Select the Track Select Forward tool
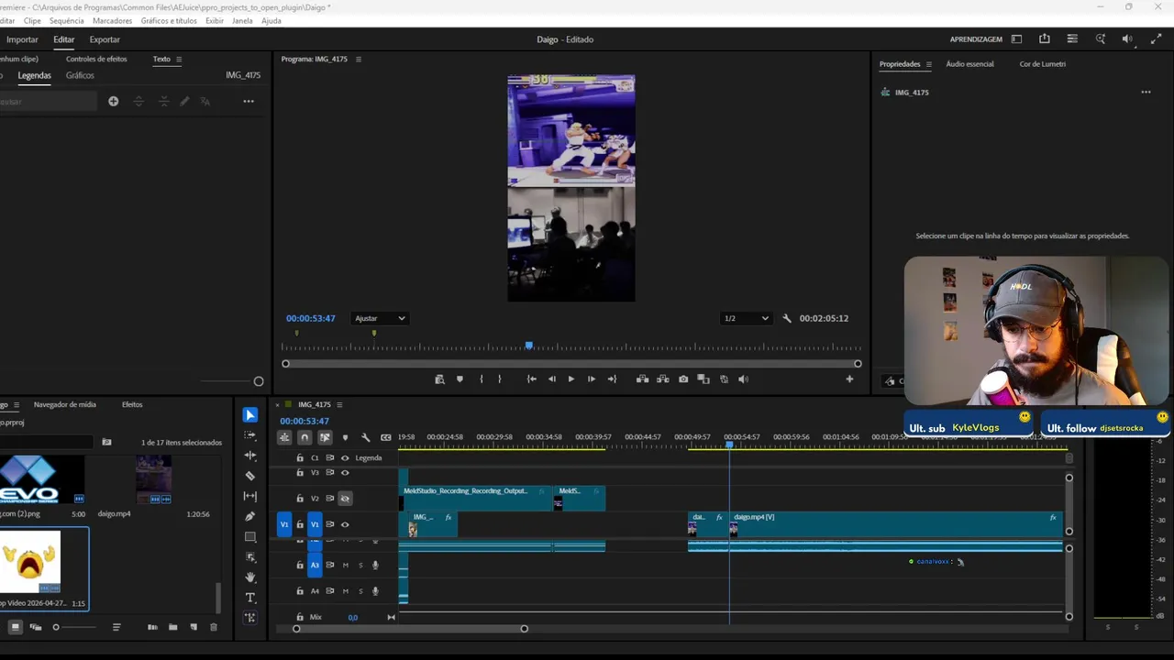The width and height of the screenshot is (1174, 660). coord(250,435)
